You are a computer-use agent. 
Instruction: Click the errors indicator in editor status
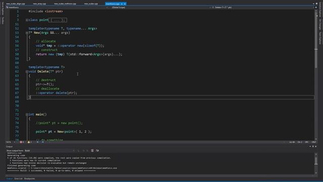tap(22, 142)
